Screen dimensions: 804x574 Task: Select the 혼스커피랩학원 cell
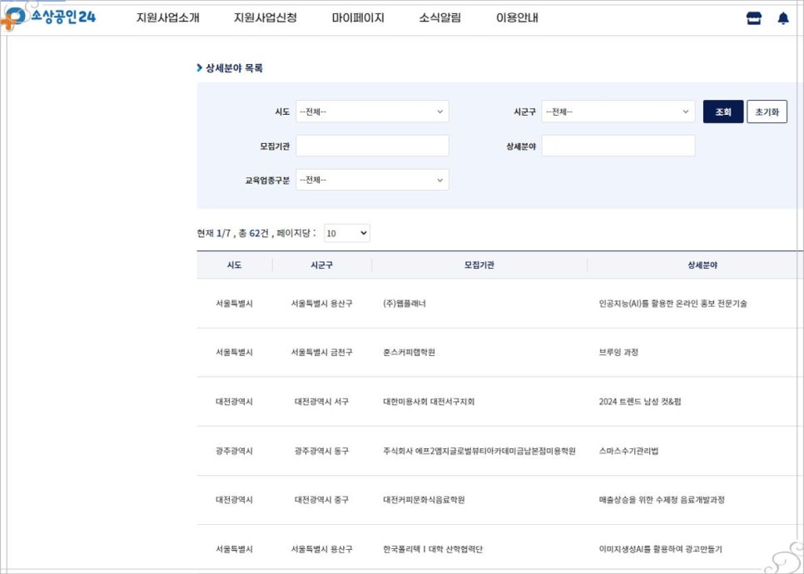coord(409,352)
